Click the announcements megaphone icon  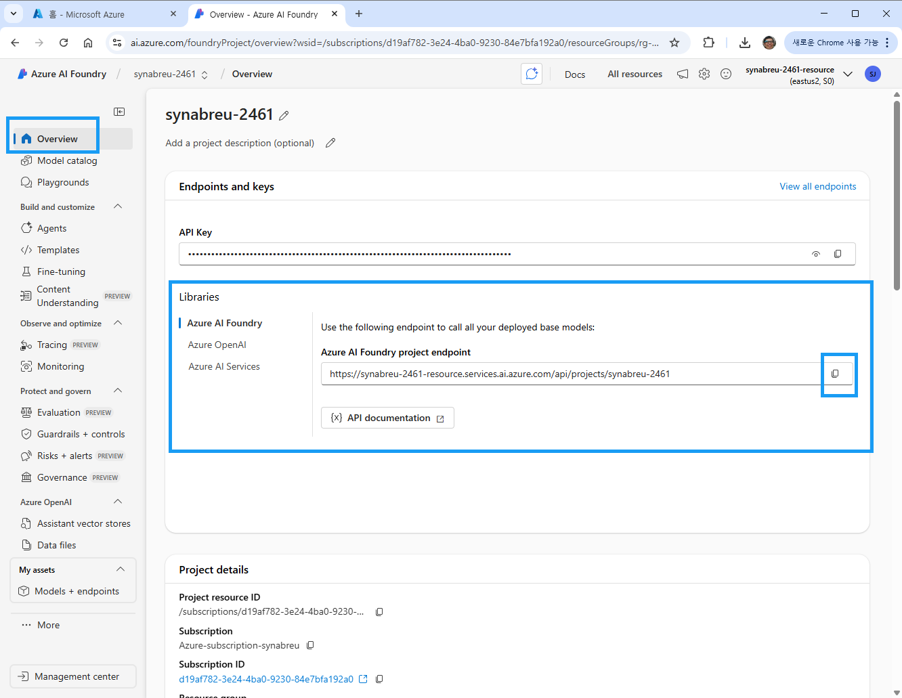[x=683, y=74]
